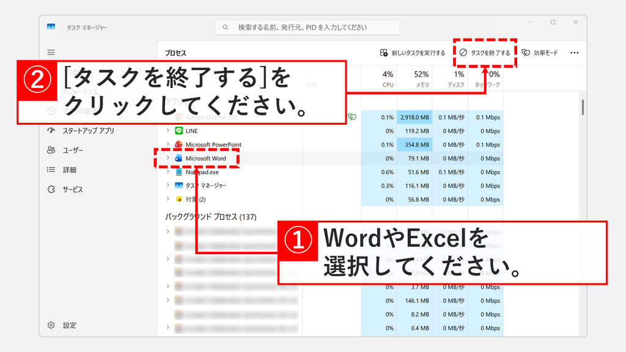The height and width of the screenshot is (352, 626).
Task: Click the 2,918.0 MB memory cell
Action: [414, 117]
